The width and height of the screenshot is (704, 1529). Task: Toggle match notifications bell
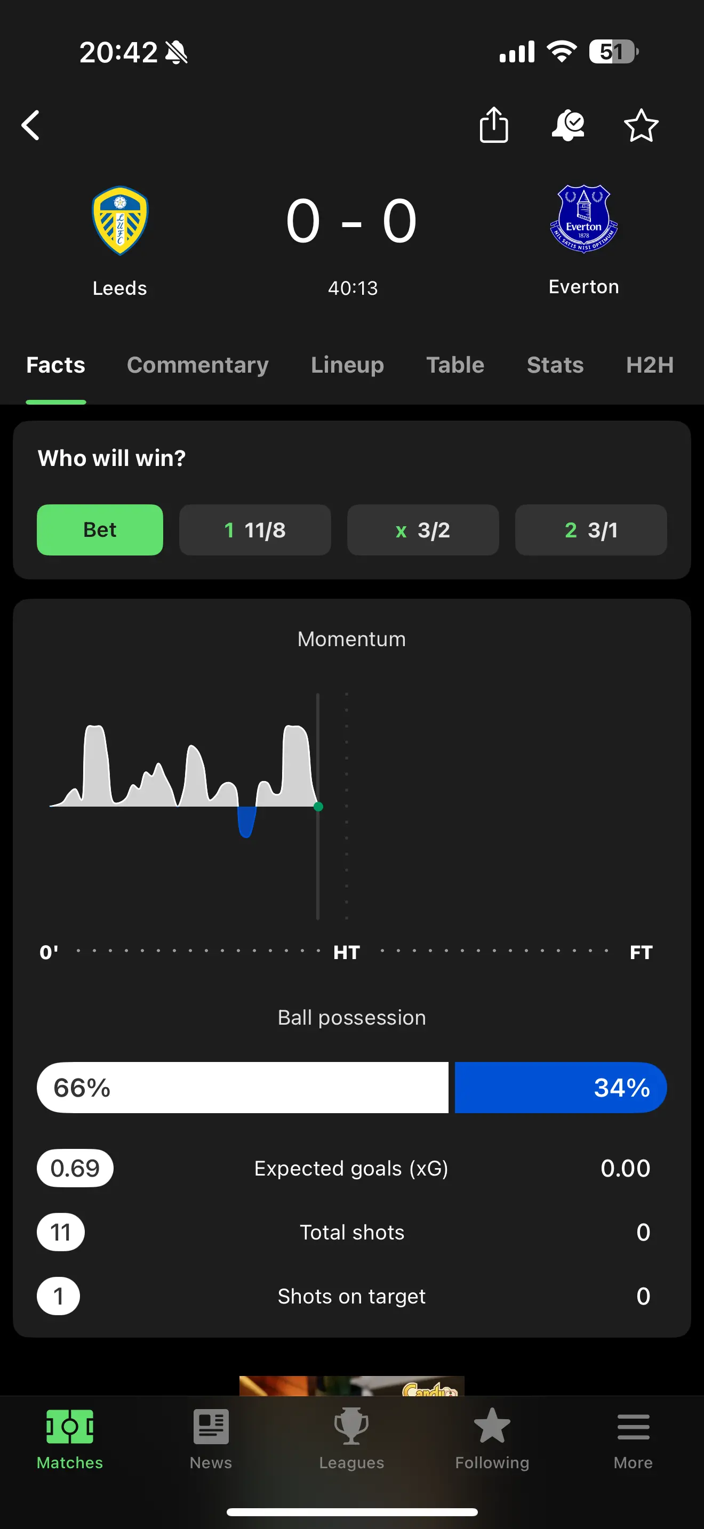567,125
